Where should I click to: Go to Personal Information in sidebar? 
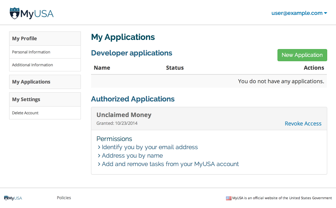point(31,52)
